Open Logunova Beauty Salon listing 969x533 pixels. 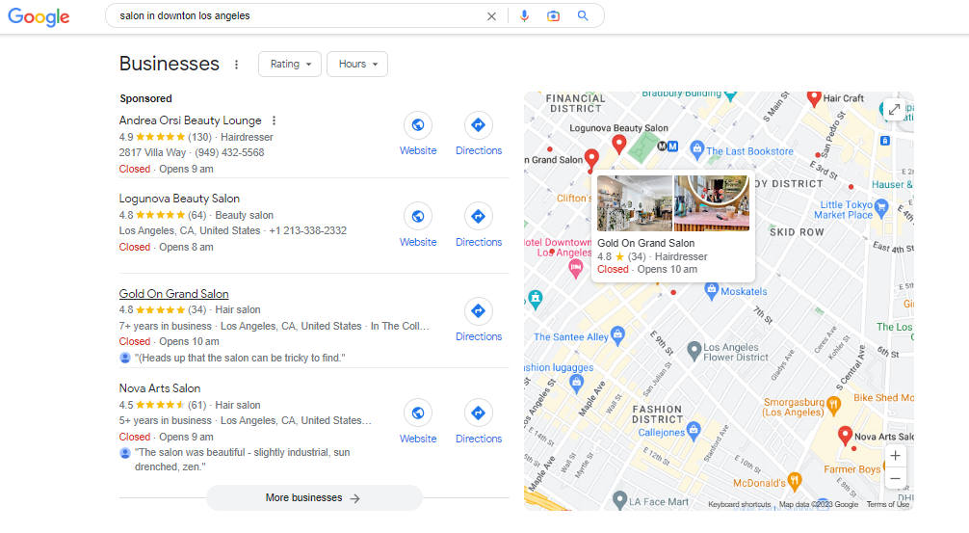click(179, 199)
